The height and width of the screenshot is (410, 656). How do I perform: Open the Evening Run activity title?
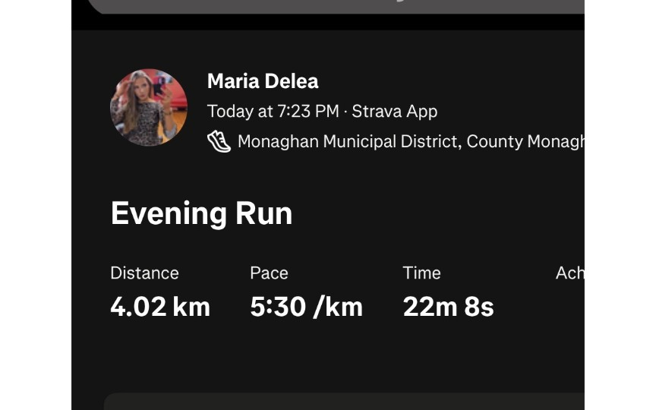coord(201,213)
